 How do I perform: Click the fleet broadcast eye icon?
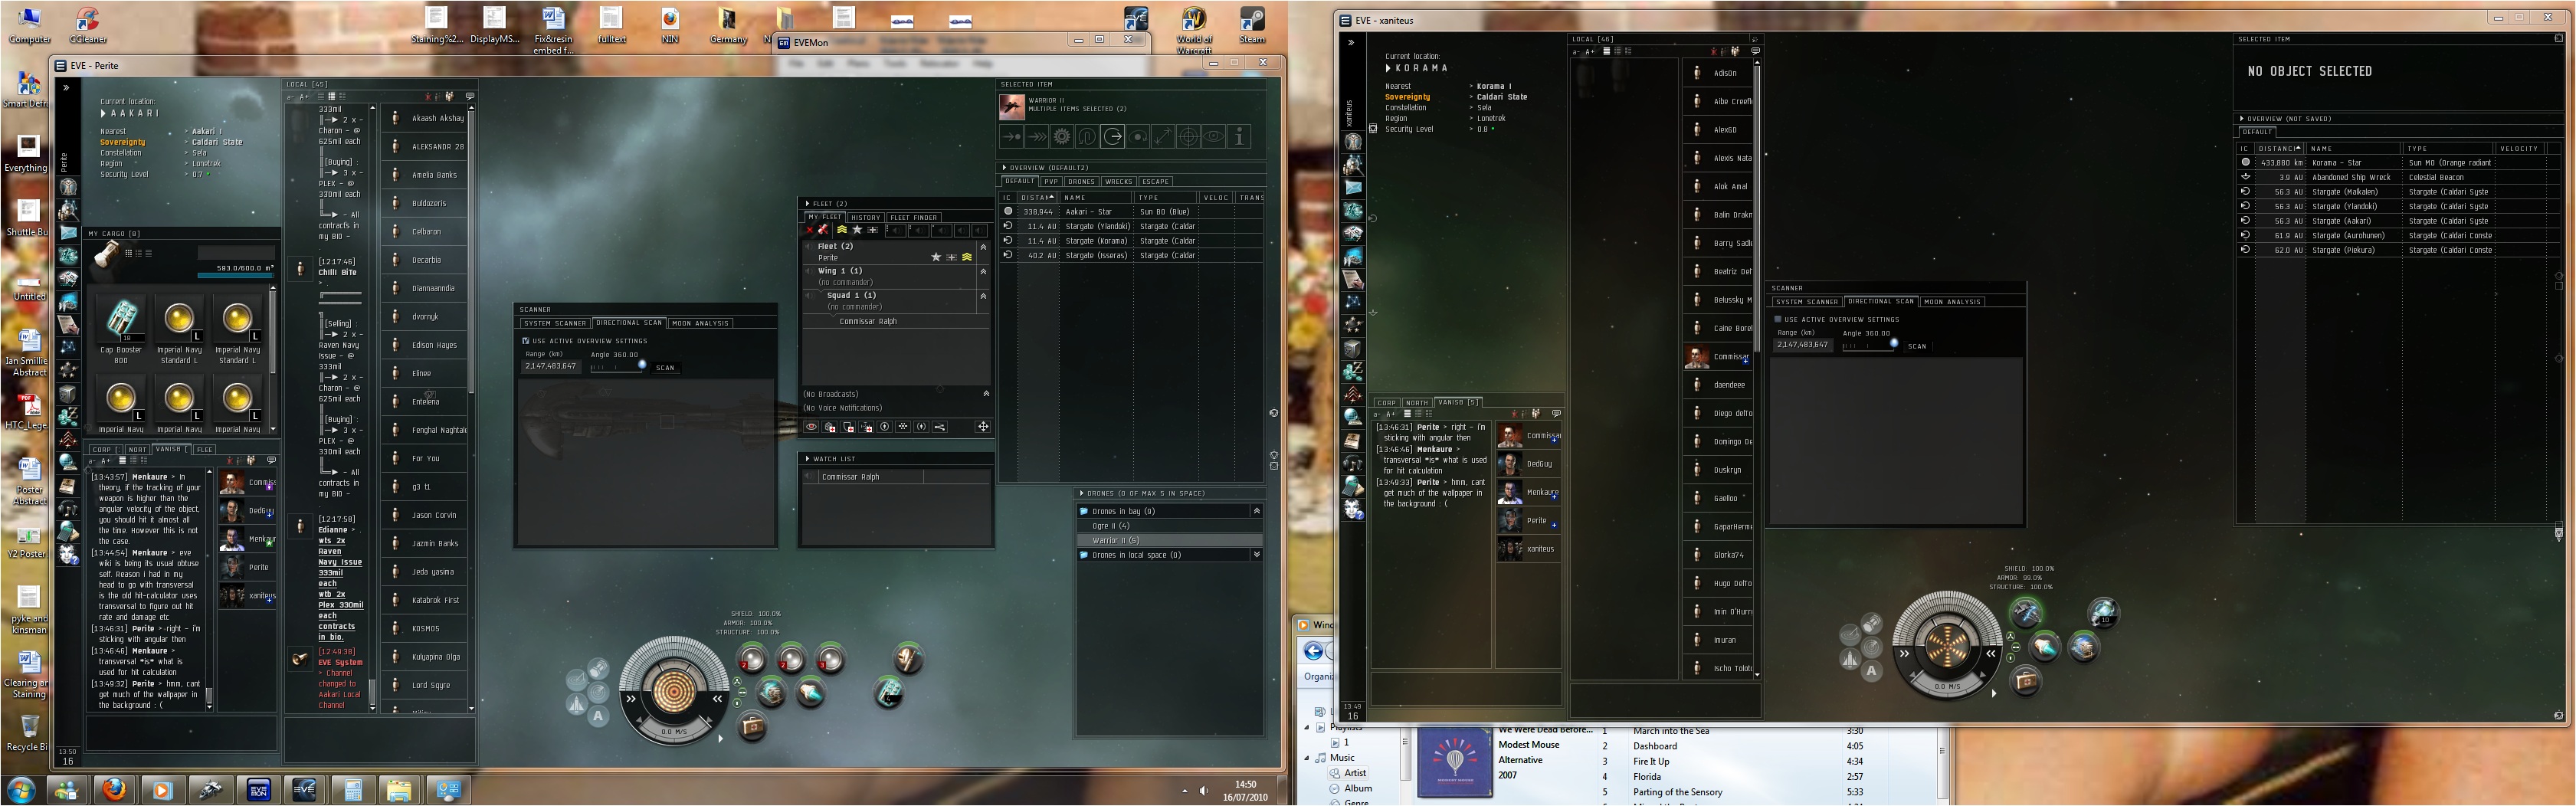(812, 427)
